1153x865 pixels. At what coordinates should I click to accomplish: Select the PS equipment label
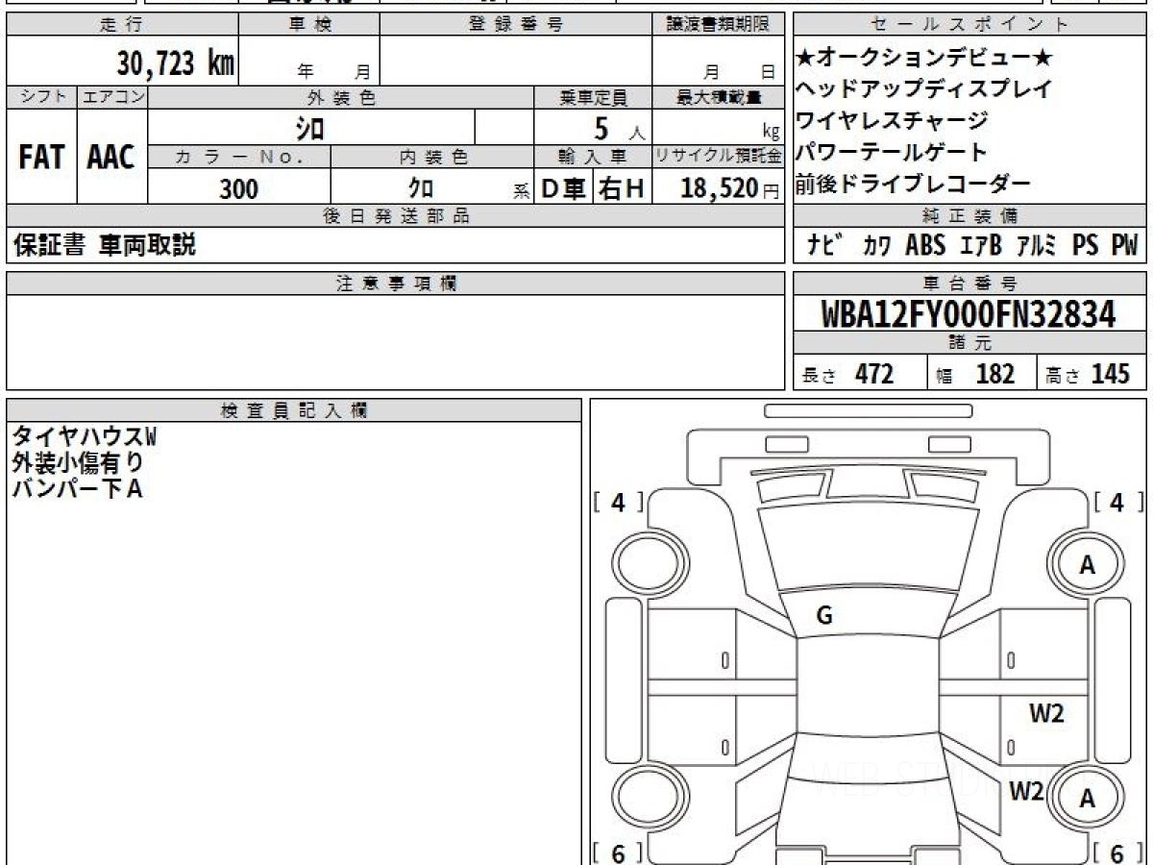tap(1086, 245)
